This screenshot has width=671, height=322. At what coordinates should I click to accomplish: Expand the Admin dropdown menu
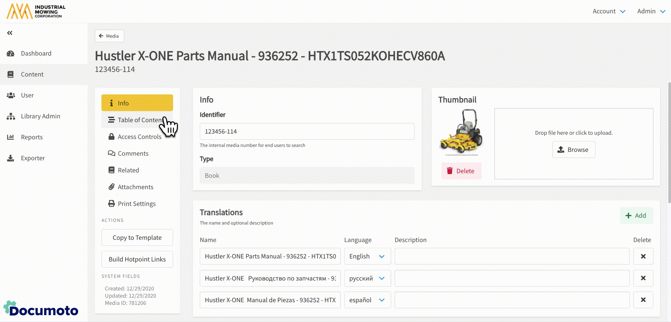pyautogui.click(x=651, y=11)
